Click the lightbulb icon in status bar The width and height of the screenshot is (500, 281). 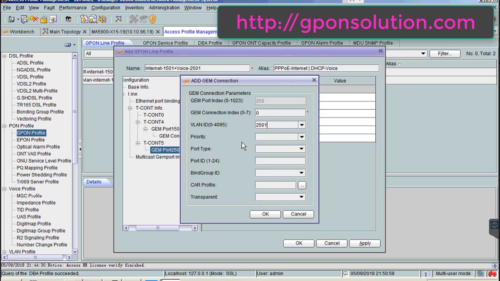(426, 274)
